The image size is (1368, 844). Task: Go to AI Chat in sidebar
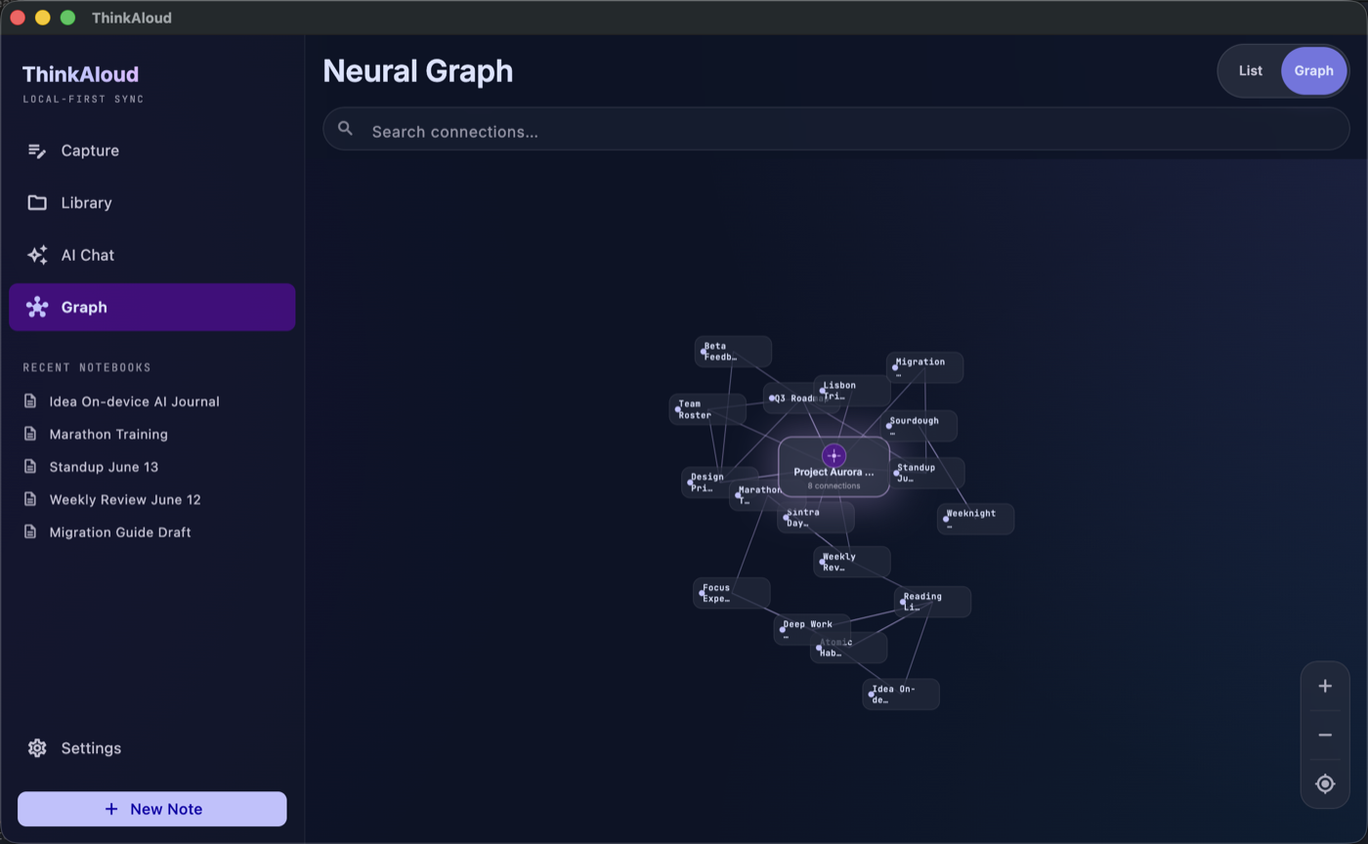click(152, 255)
